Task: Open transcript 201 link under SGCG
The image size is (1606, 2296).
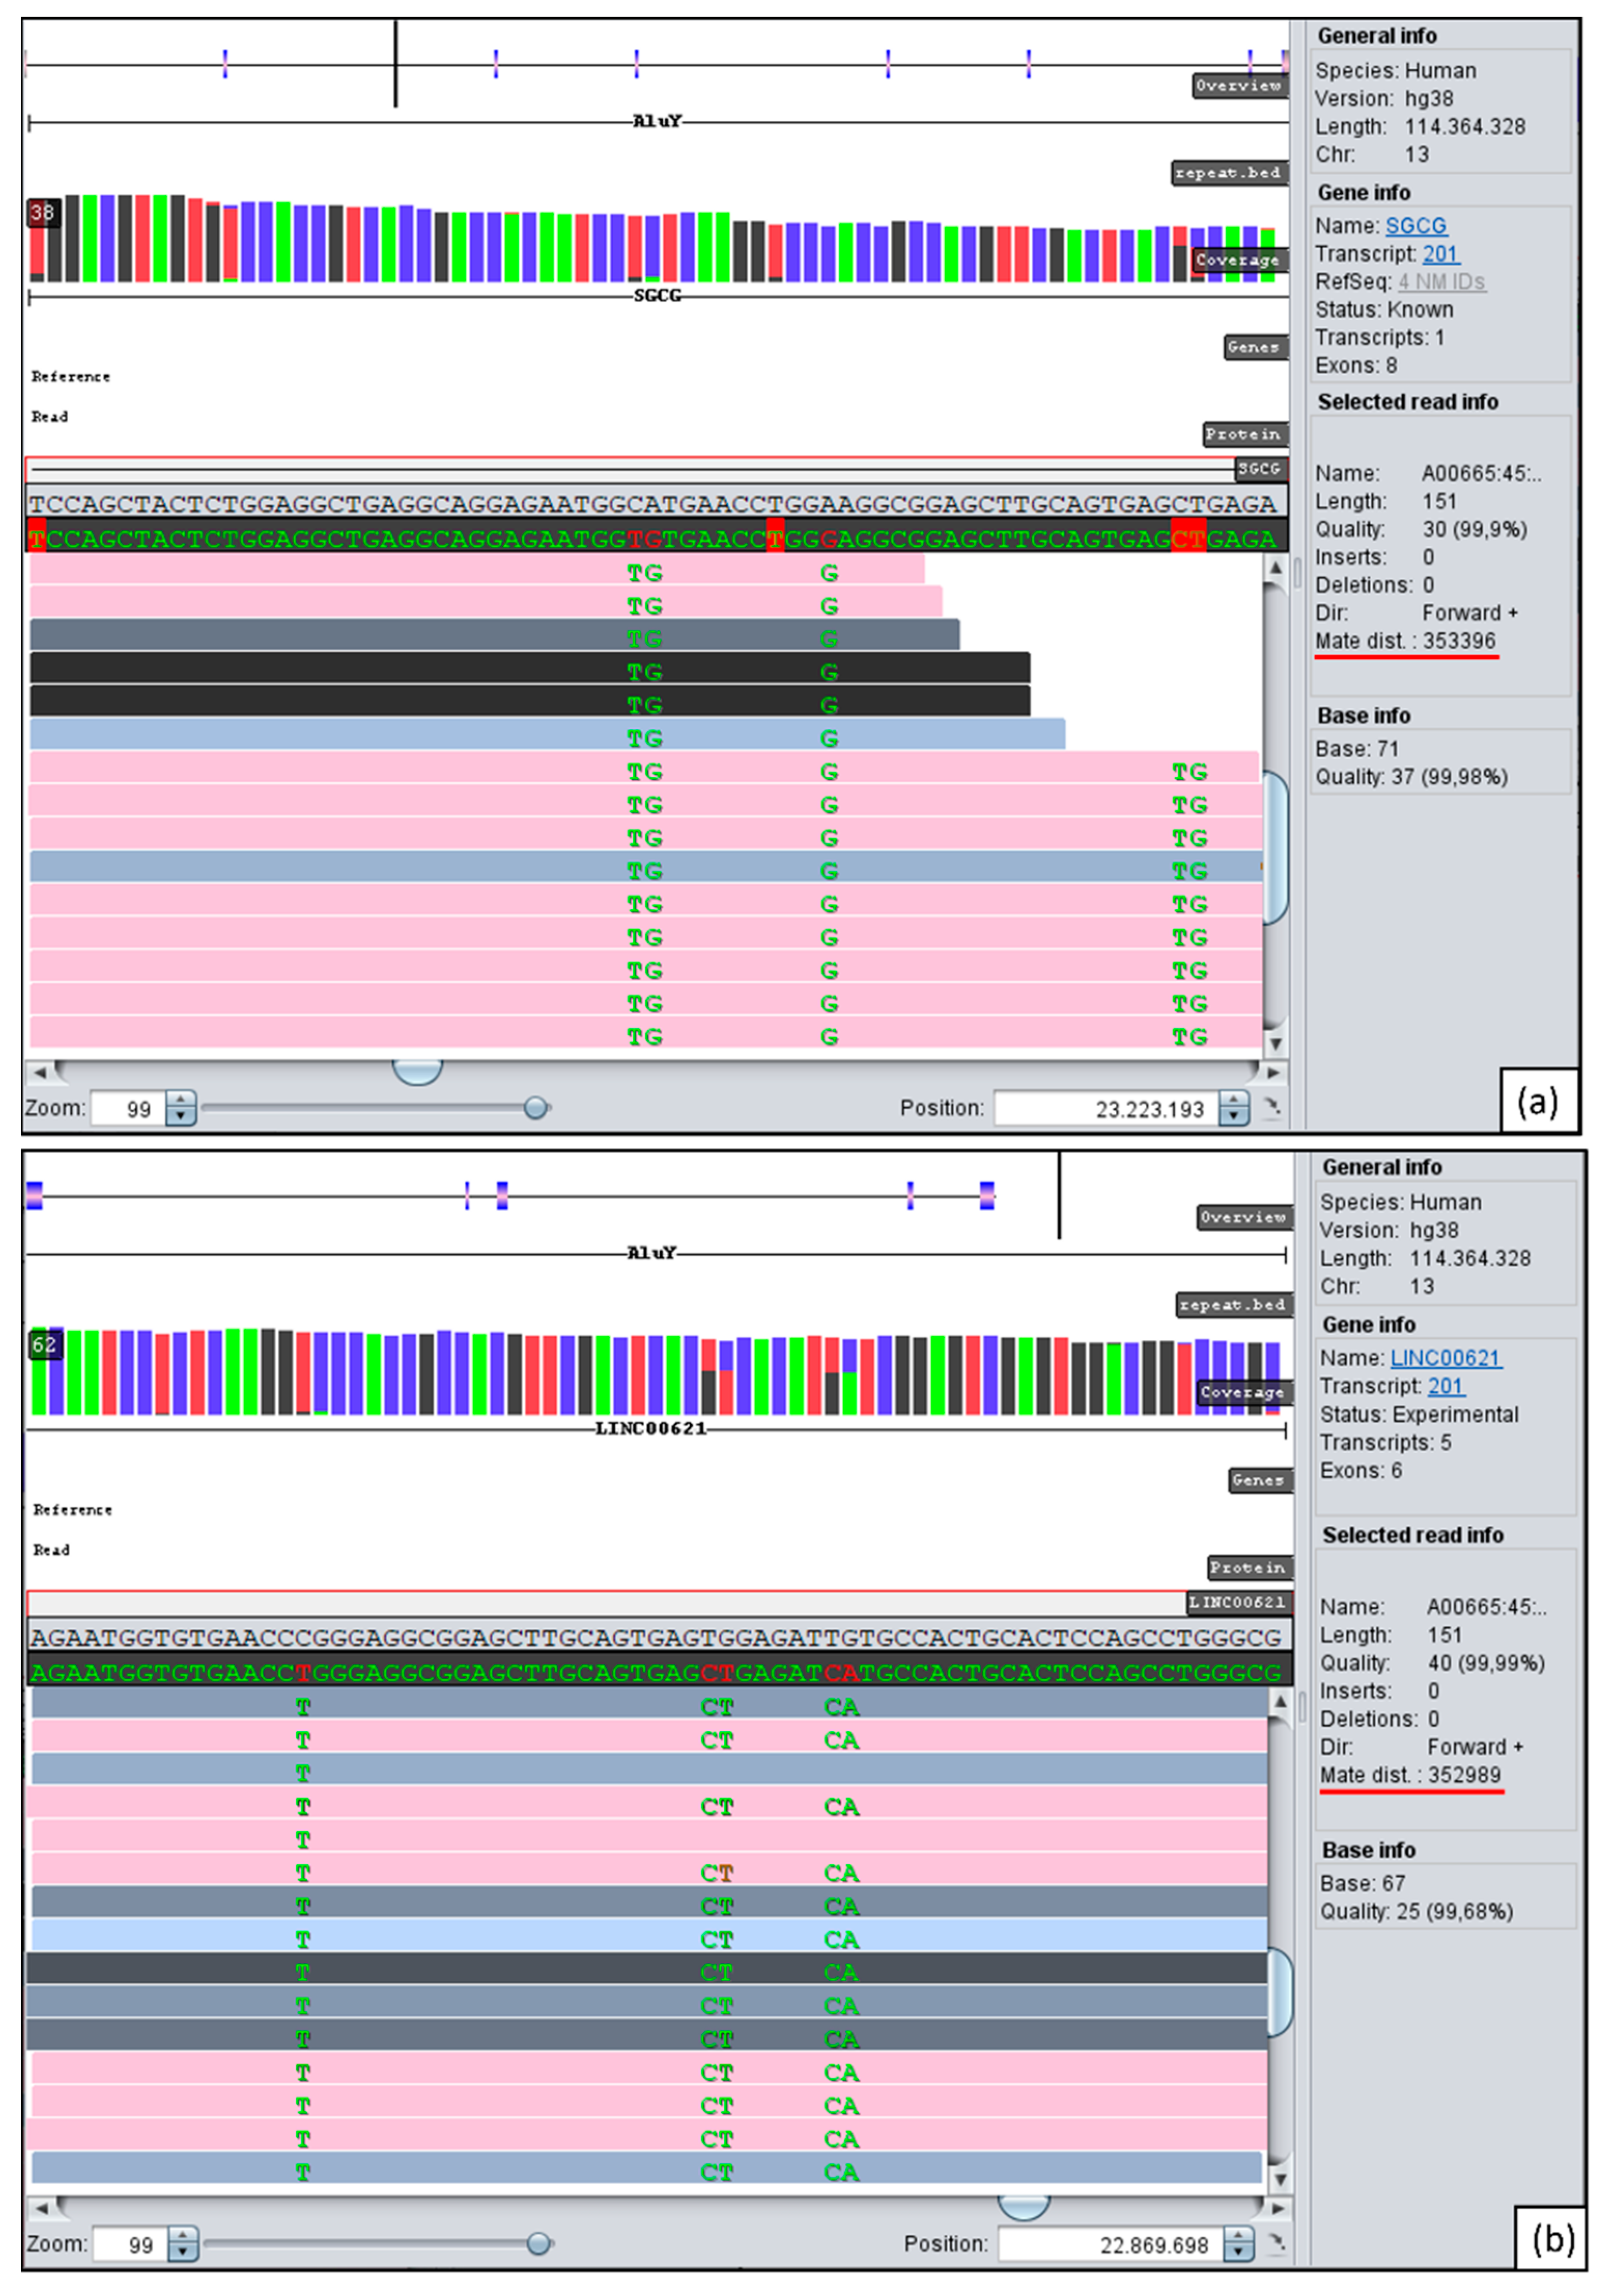Action: pos(1441,254)
